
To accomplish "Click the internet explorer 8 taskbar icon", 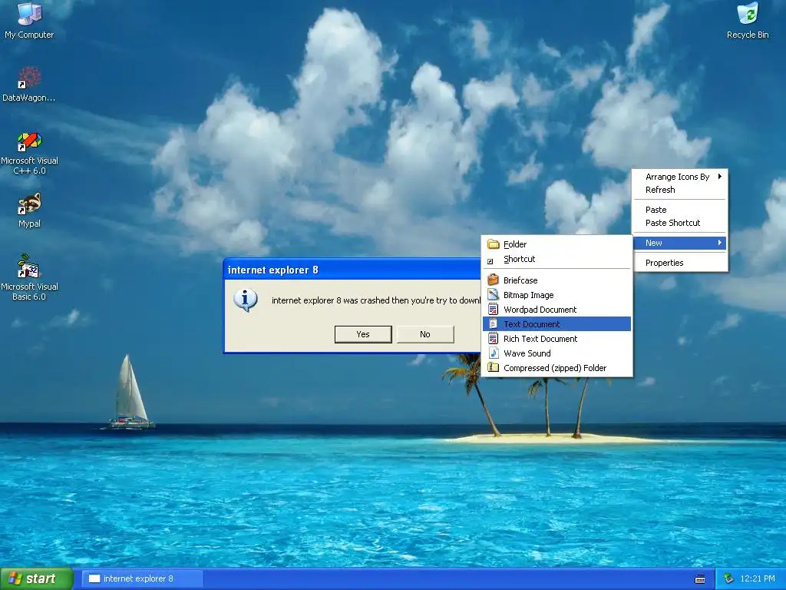I will pos(94,578).
